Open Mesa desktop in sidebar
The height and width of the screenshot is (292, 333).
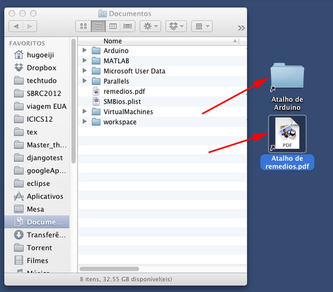[x=37, y=209]
